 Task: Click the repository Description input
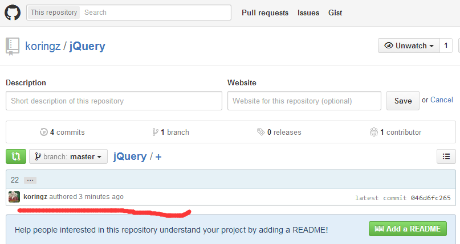coord(114,101)
